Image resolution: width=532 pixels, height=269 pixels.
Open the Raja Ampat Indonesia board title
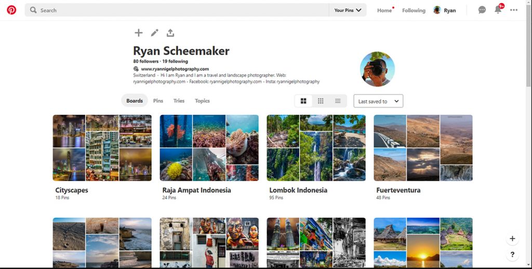click(196, 190)
